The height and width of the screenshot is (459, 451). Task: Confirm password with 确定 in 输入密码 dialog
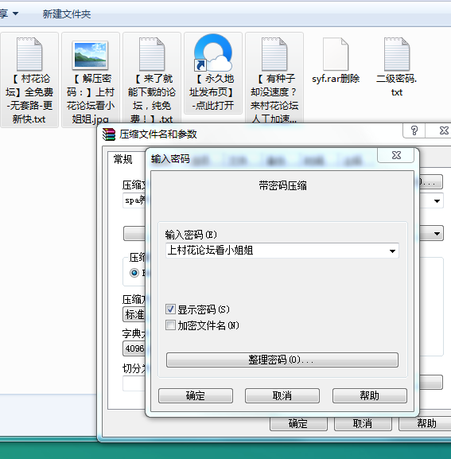[196, 396]
